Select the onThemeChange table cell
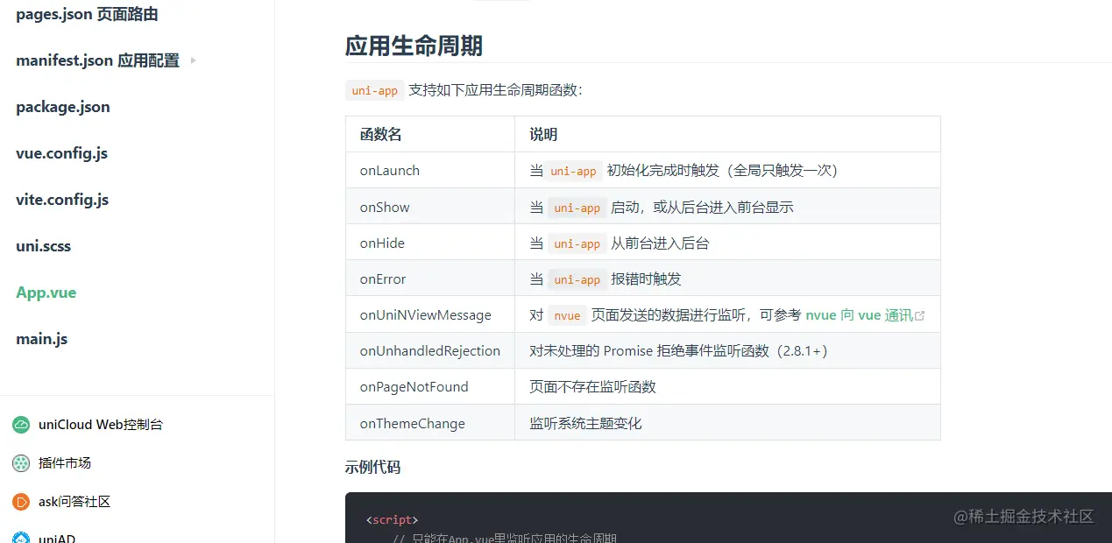The height and width of the screenshot is (543, 1112). click(x=430, y=423)
